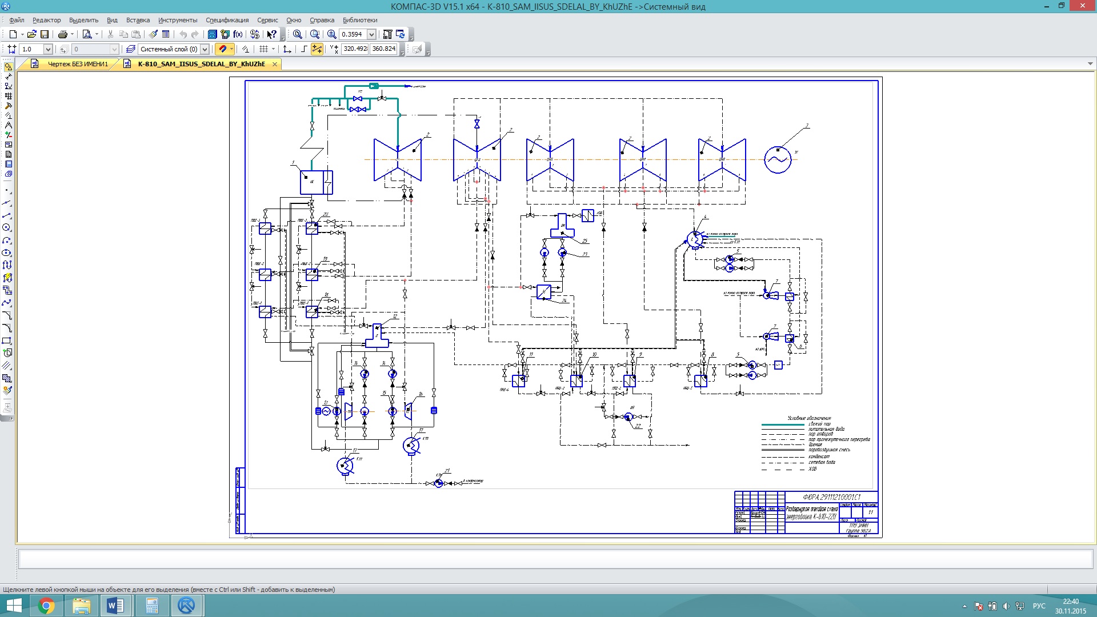Viewport: 1097px width, 617px height.
Task: Open the variables f(x) panel
Action: (238, 34)
